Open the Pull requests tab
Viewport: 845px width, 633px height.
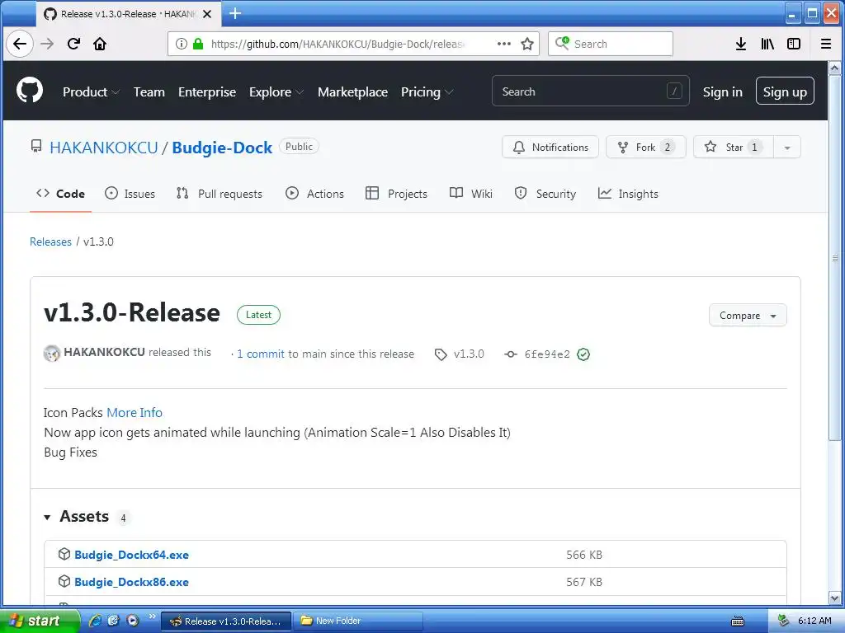coord(220,194)
